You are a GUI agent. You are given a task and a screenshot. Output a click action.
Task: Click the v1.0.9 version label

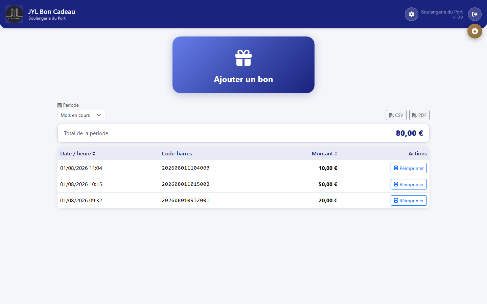[458, 17]
